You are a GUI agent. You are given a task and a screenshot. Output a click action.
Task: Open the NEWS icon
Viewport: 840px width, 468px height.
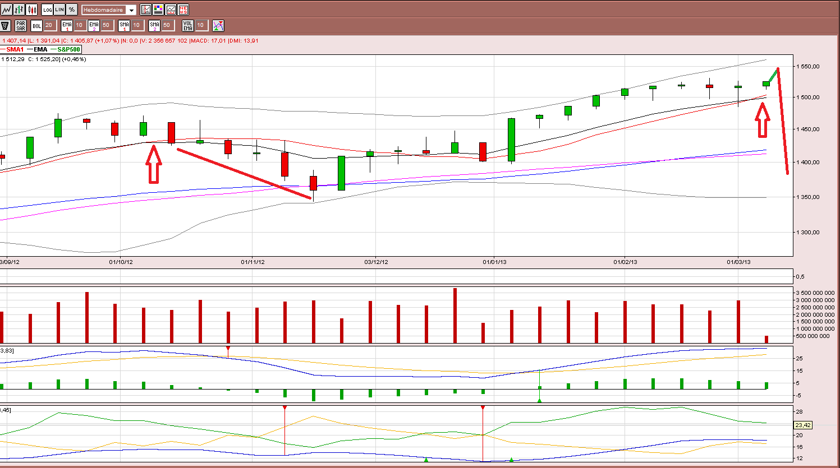[183, 10]
